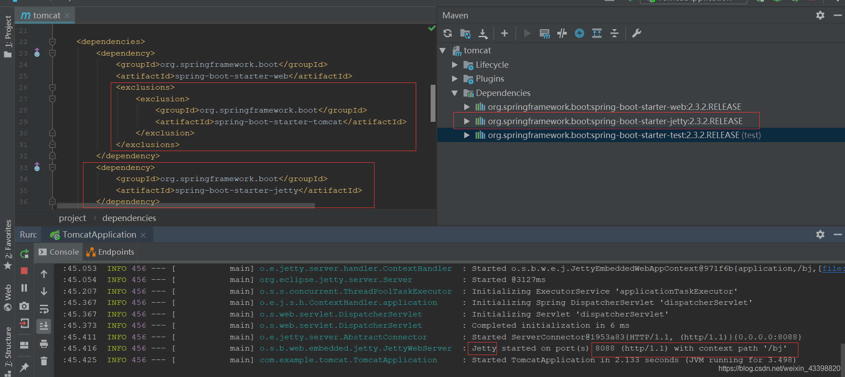Open Maven Settings wrench icon

[636, 33]
